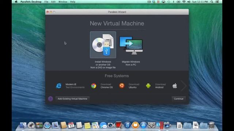This screenshot has height=131, width=234.
Task: Open App Store in the dock
Action: coord(143,125)
